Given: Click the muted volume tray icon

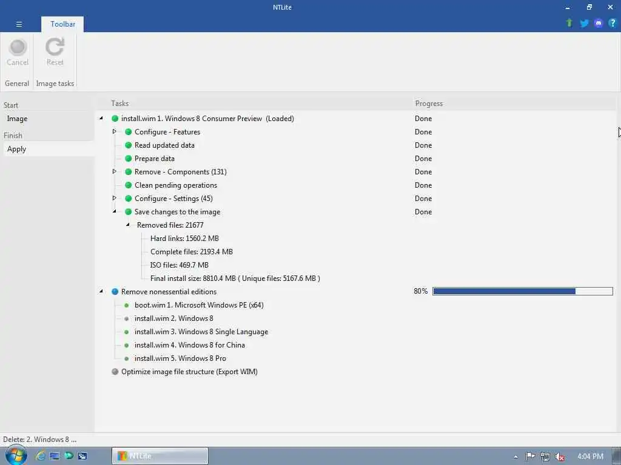Looking at the screenshot, I should [560, 457].
